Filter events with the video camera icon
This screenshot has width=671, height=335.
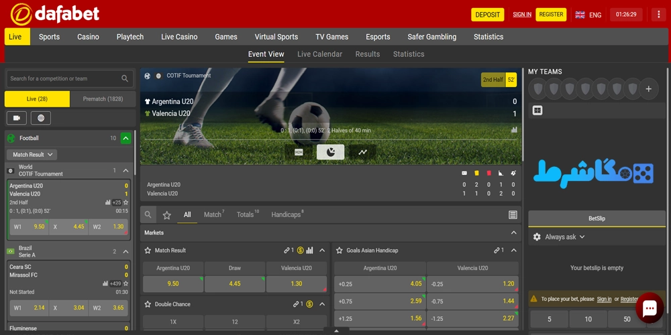[x=17, y=118]
